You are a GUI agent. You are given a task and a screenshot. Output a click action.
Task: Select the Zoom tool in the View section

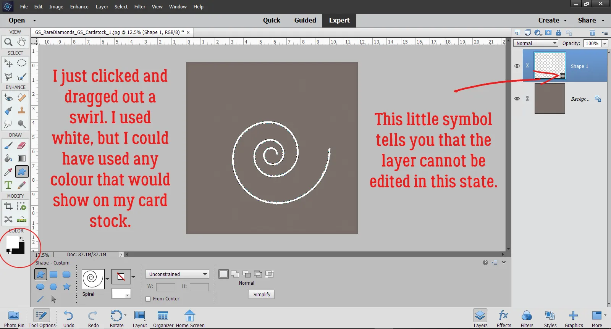point(8,42)
